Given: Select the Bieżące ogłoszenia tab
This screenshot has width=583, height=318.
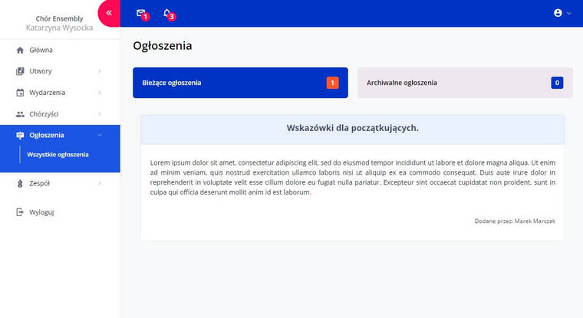Looking at the screenshot, I should click(239, 83).
